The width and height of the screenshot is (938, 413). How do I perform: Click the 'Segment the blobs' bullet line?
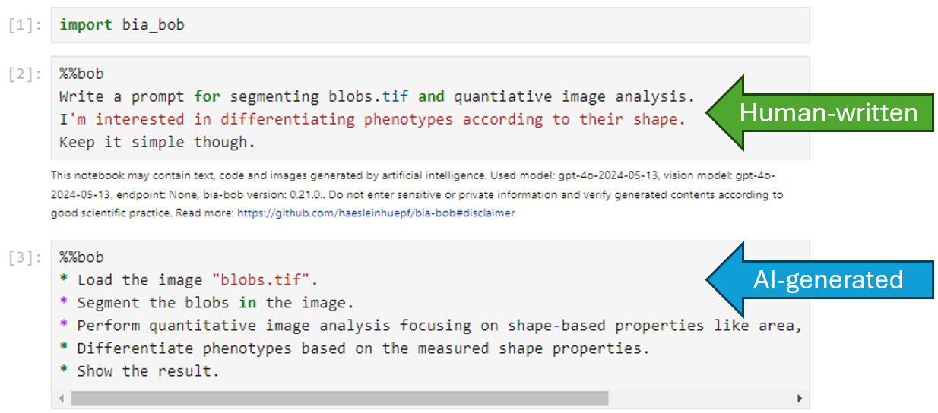pos(215,303)
